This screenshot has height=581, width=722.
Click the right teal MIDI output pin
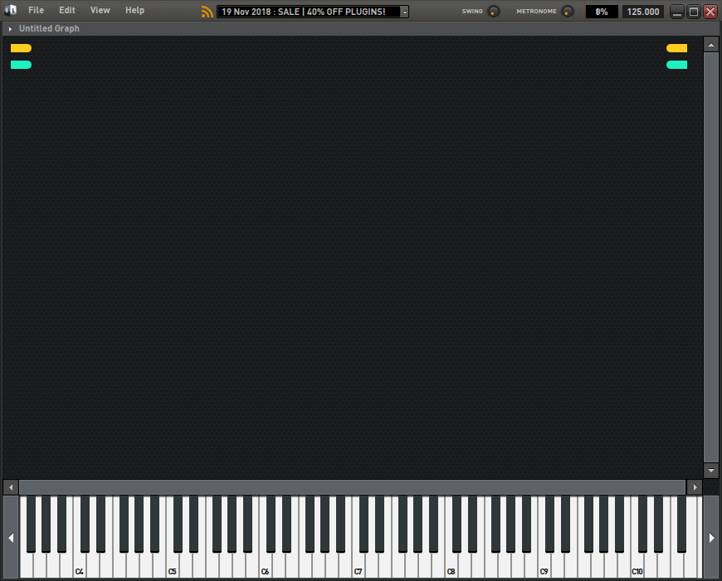click(x=676, y=65)
